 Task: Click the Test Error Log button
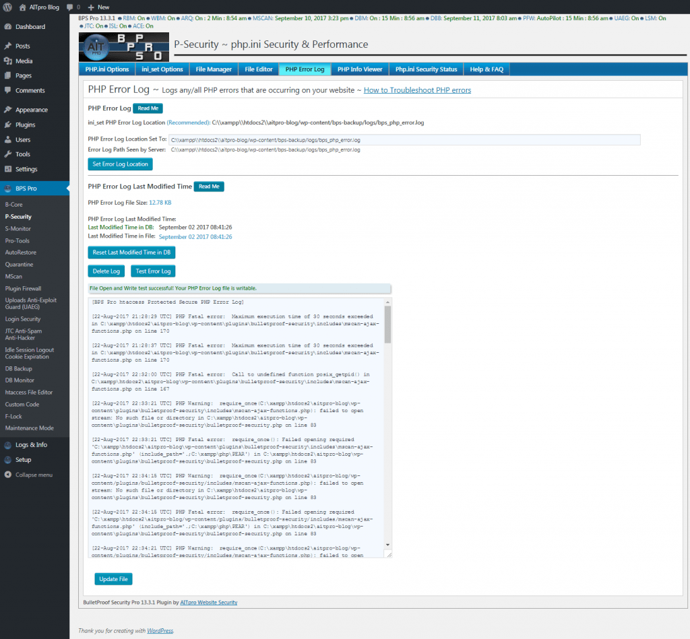(153, 271)
